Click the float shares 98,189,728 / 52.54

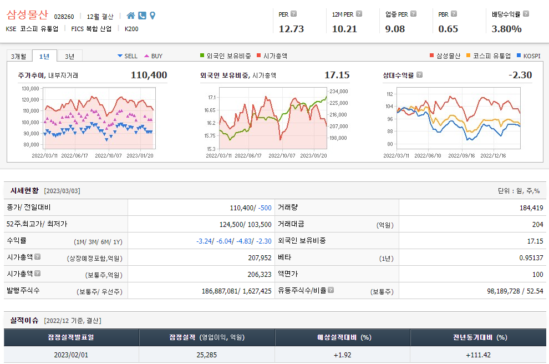(515, 291)
